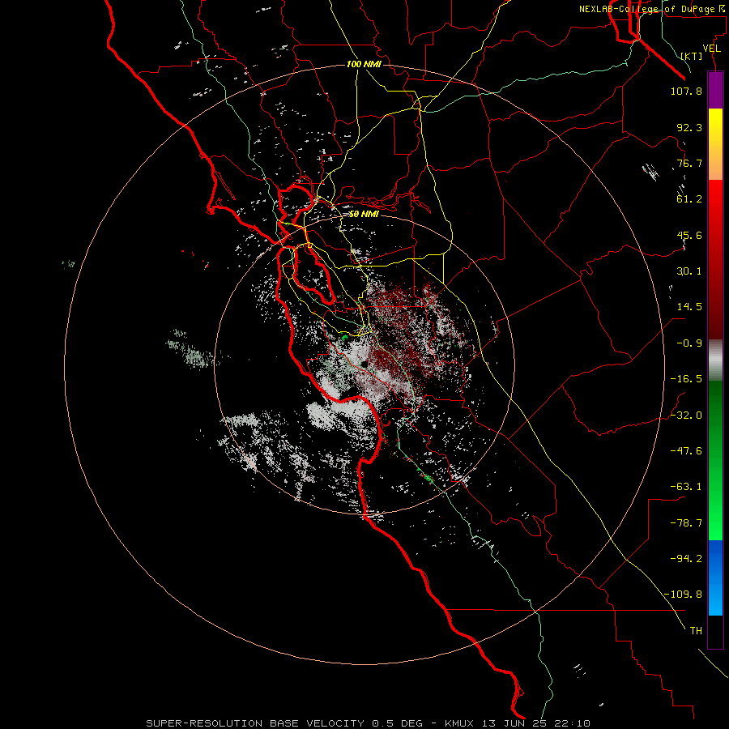Pick the dark red segment near 14.5
The image size is (729, 729).
pyautogui.click(x=715, y=307)
